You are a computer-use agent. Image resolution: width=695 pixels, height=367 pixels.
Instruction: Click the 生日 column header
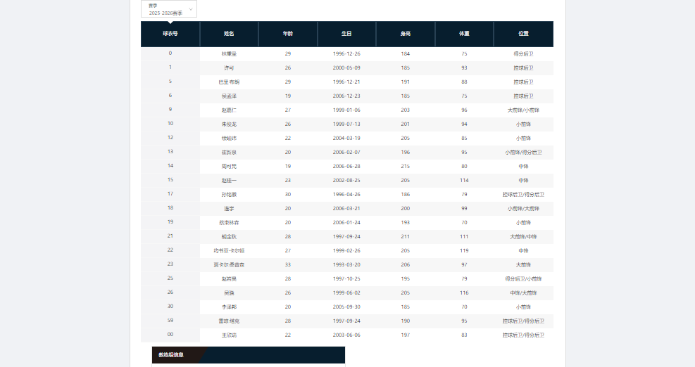pyautogui.click(x=346, y=33)
